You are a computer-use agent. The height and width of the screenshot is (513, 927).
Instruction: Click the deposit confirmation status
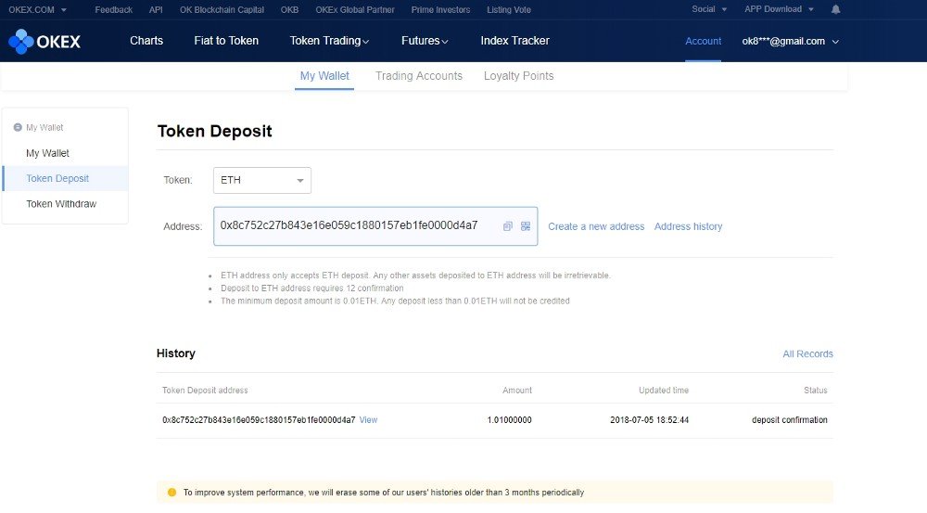(789, 420)
